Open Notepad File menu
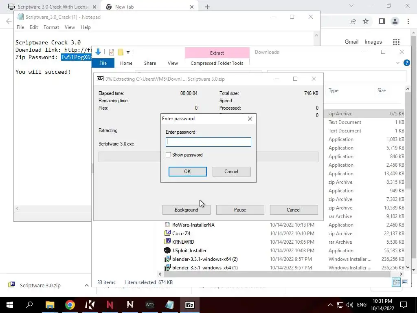 click(20, 27)
